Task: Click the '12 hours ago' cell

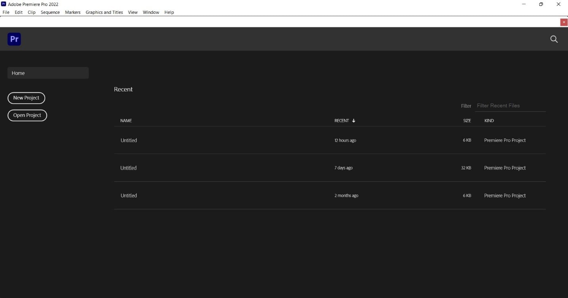Action: pyautogui.click(x=345, y=140)
